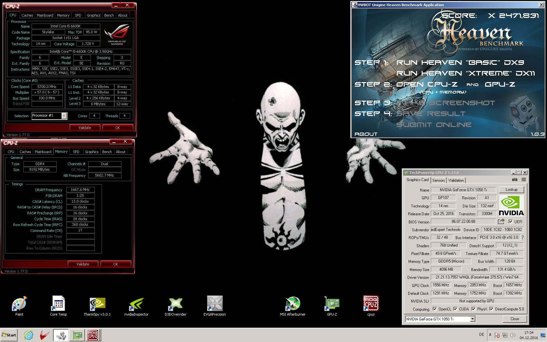Click the BIOS export share icon in GPU-Z
The width and height of the screenshot is (547, 342).
[x=501, y=221]
